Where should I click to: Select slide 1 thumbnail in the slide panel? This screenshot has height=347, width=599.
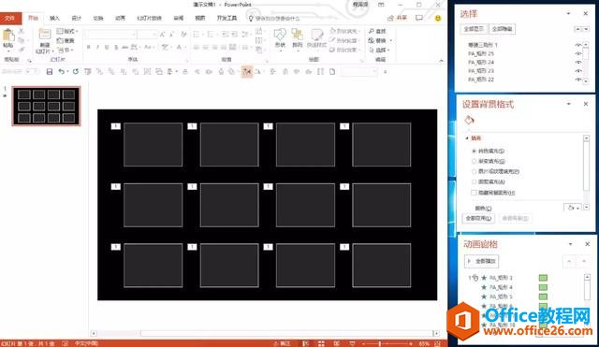pos(46,106)
